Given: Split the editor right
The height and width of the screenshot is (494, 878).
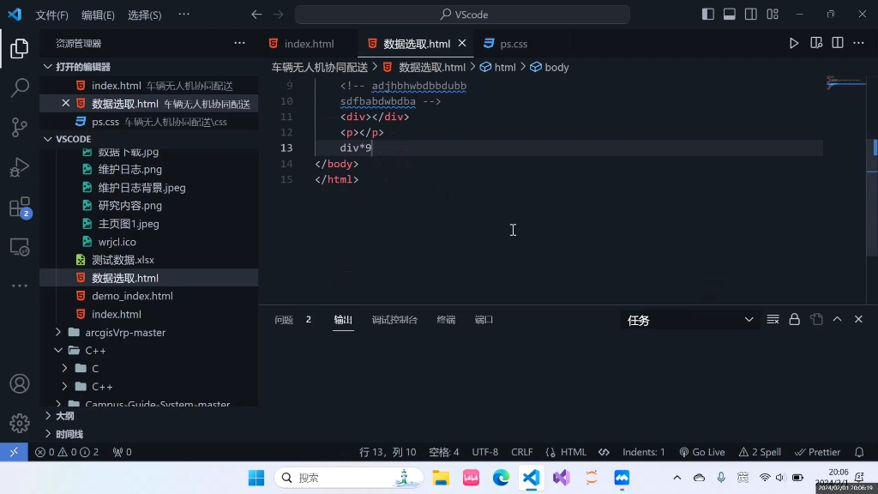Looking at the screenshot, I should pos(837,43).
